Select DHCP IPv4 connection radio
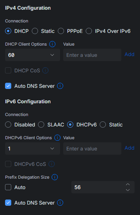The width and height of the screenshot is (140, 215). [8, 31]
